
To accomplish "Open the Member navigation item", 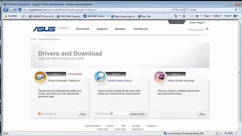I will (120, 29).
